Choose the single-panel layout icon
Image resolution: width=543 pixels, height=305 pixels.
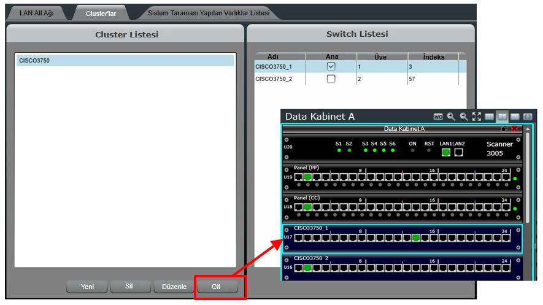click(x=515, y=117)
